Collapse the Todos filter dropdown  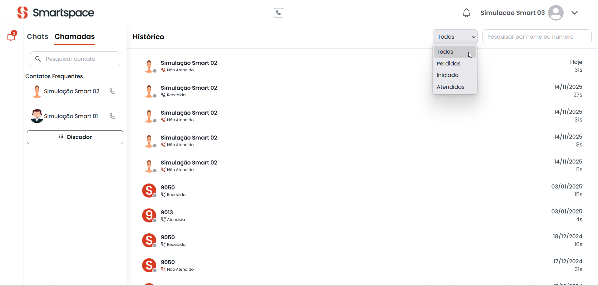coord(455,37)
